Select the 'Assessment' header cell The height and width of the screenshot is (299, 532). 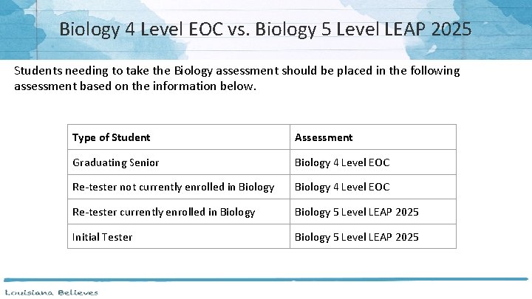324,137
